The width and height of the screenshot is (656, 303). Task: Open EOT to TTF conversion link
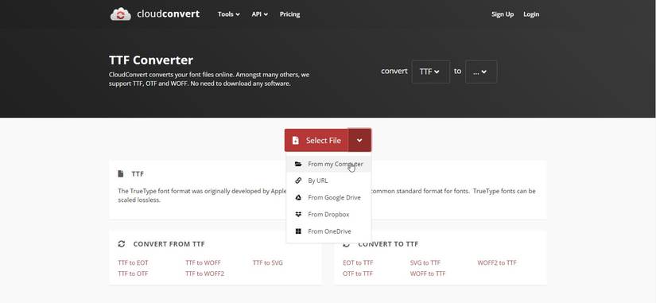pos(358,262)
